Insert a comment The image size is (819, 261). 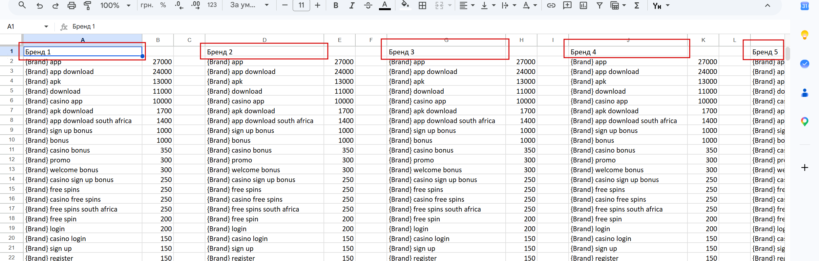567,5
